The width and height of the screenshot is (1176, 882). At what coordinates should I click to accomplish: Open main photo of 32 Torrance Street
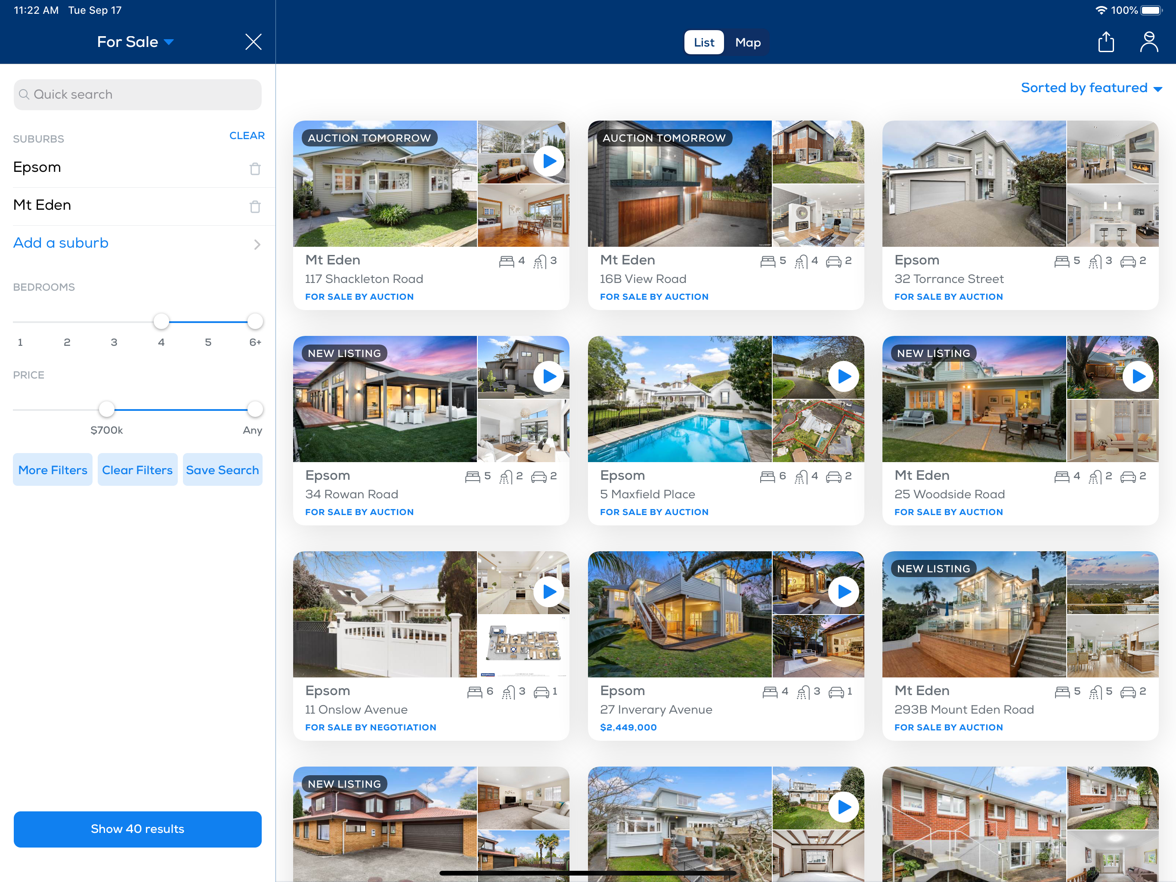(x=974, y=184)
